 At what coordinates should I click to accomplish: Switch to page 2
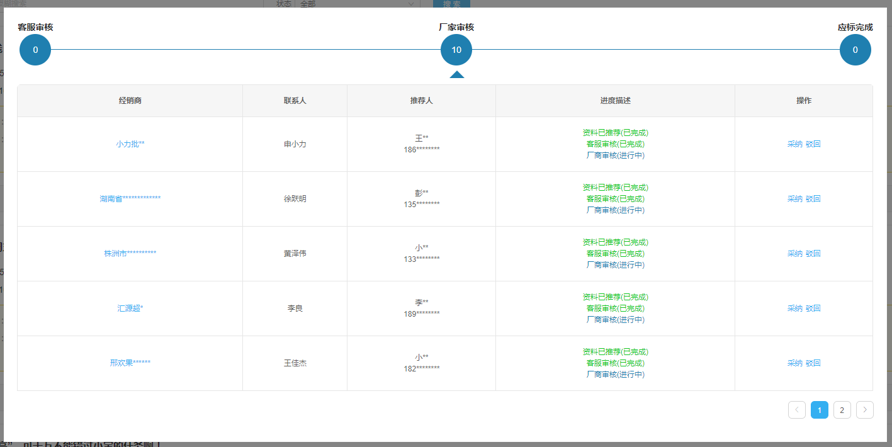[842, 410]
